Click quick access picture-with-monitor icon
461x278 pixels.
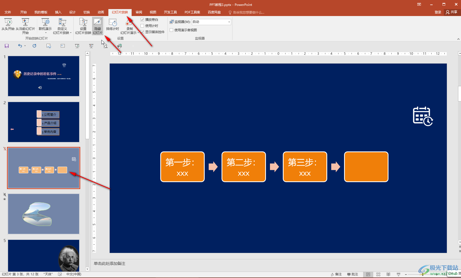point(48,46)
